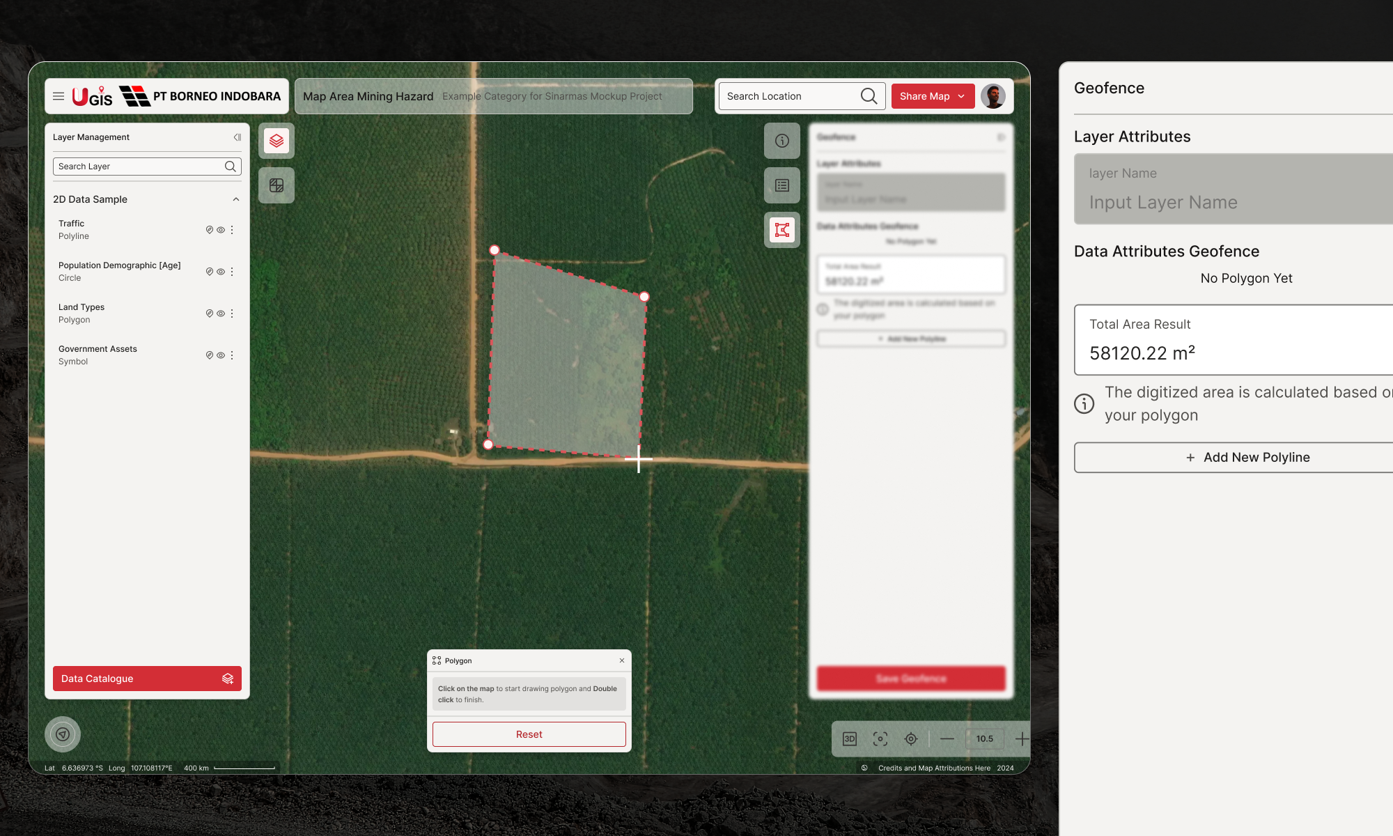Click the Data Catalogue button

click(x=147, y=679)
